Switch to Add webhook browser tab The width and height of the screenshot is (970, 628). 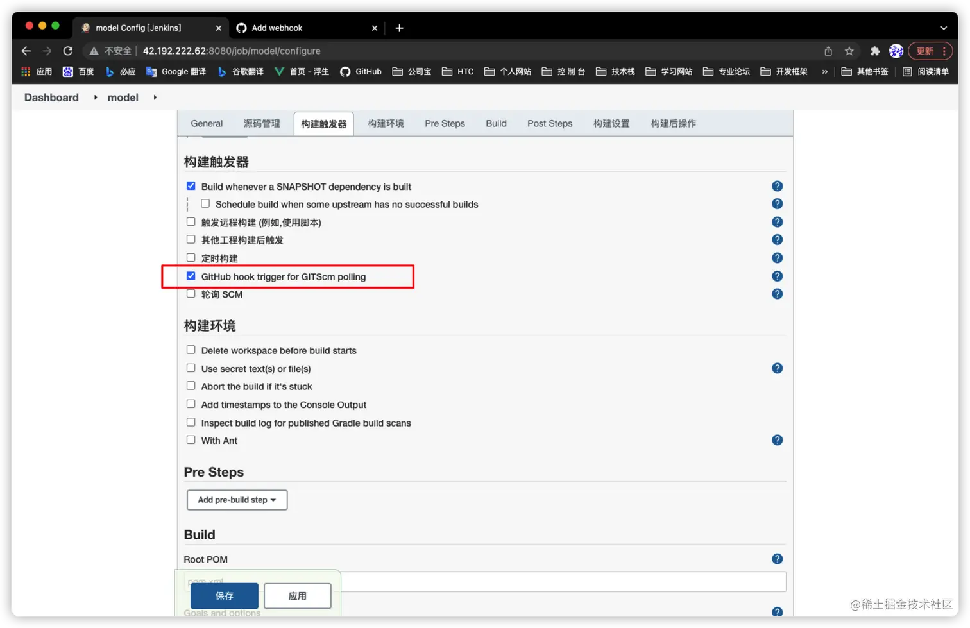pos(307,28)
